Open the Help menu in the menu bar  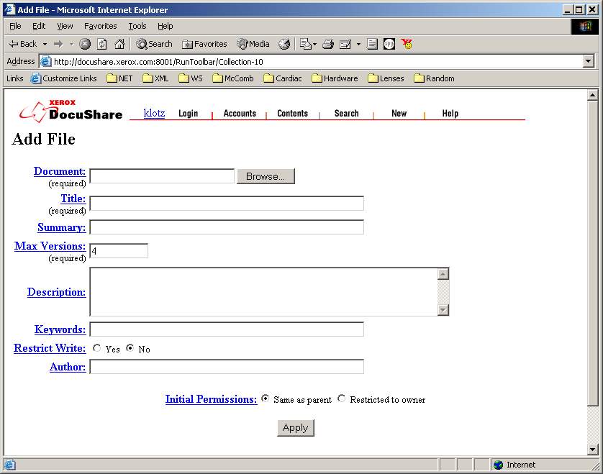click(165, 26)
